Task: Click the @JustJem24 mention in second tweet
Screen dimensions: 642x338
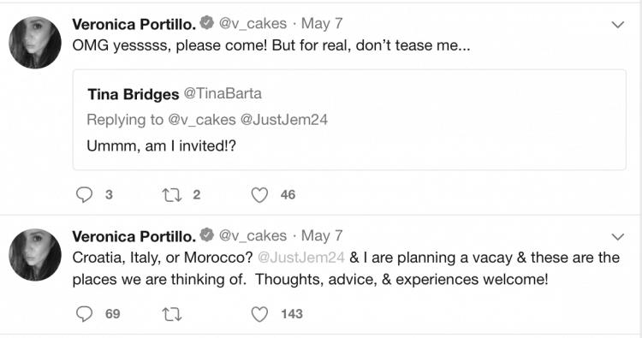Action: [x=301, y=258]
